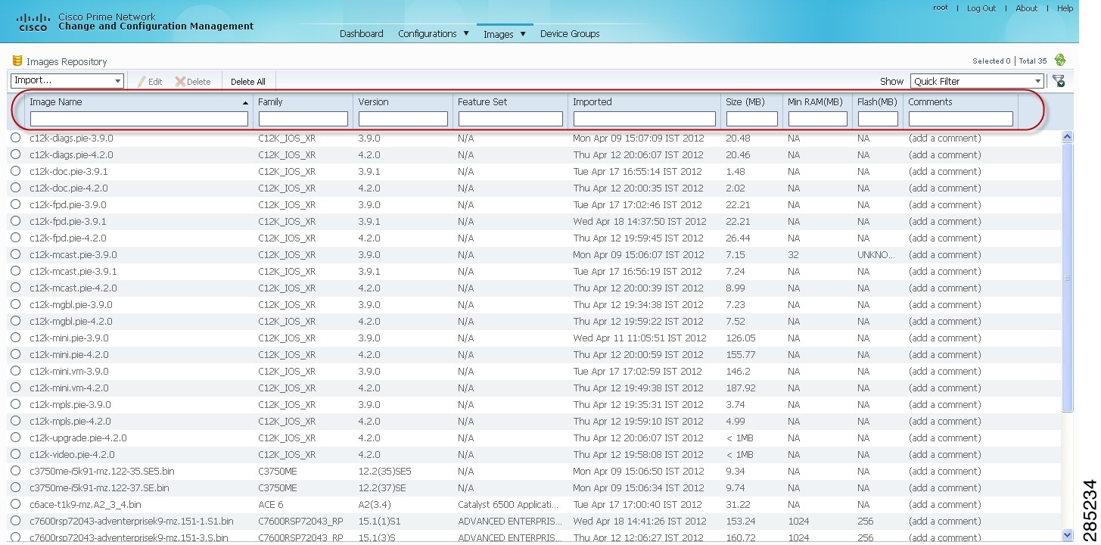Select the radio button for c12k-diags.pie-3.9.0
The image size is (1101, 545).
(15, 138)
